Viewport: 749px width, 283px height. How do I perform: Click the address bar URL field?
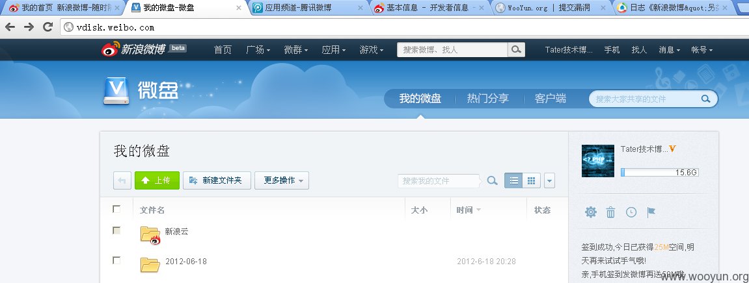(403, 27)
